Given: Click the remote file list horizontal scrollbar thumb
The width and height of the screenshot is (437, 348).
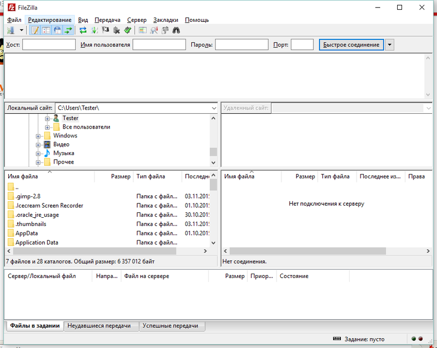Looking at the screenshot, I should tap(308, 251).
